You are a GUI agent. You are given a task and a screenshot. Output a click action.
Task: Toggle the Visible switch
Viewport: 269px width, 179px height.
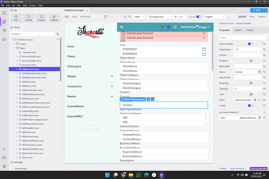point(250,106)
